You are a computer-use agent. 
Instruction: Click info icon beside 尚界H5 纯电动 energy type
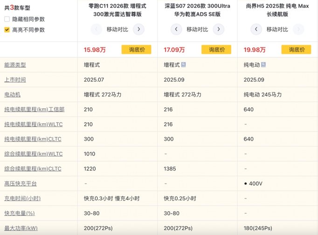(x=263, y=65)
